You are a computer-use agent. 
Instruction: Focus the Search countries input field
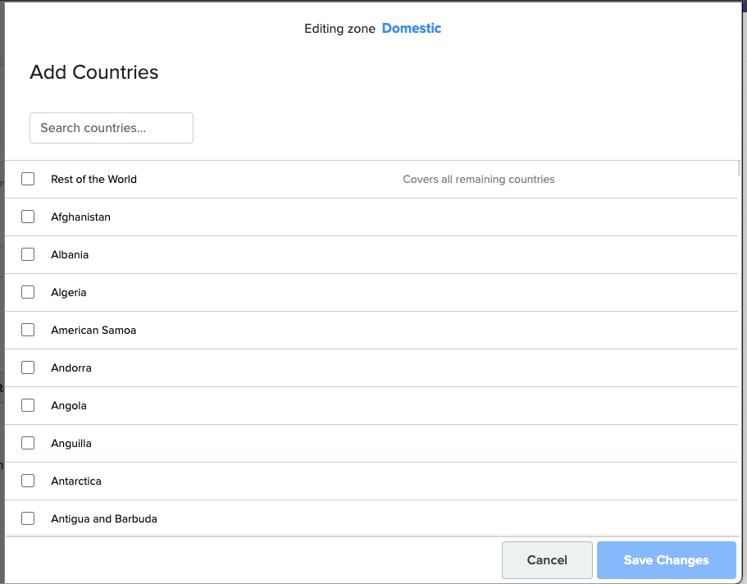(x=112, y=128)
